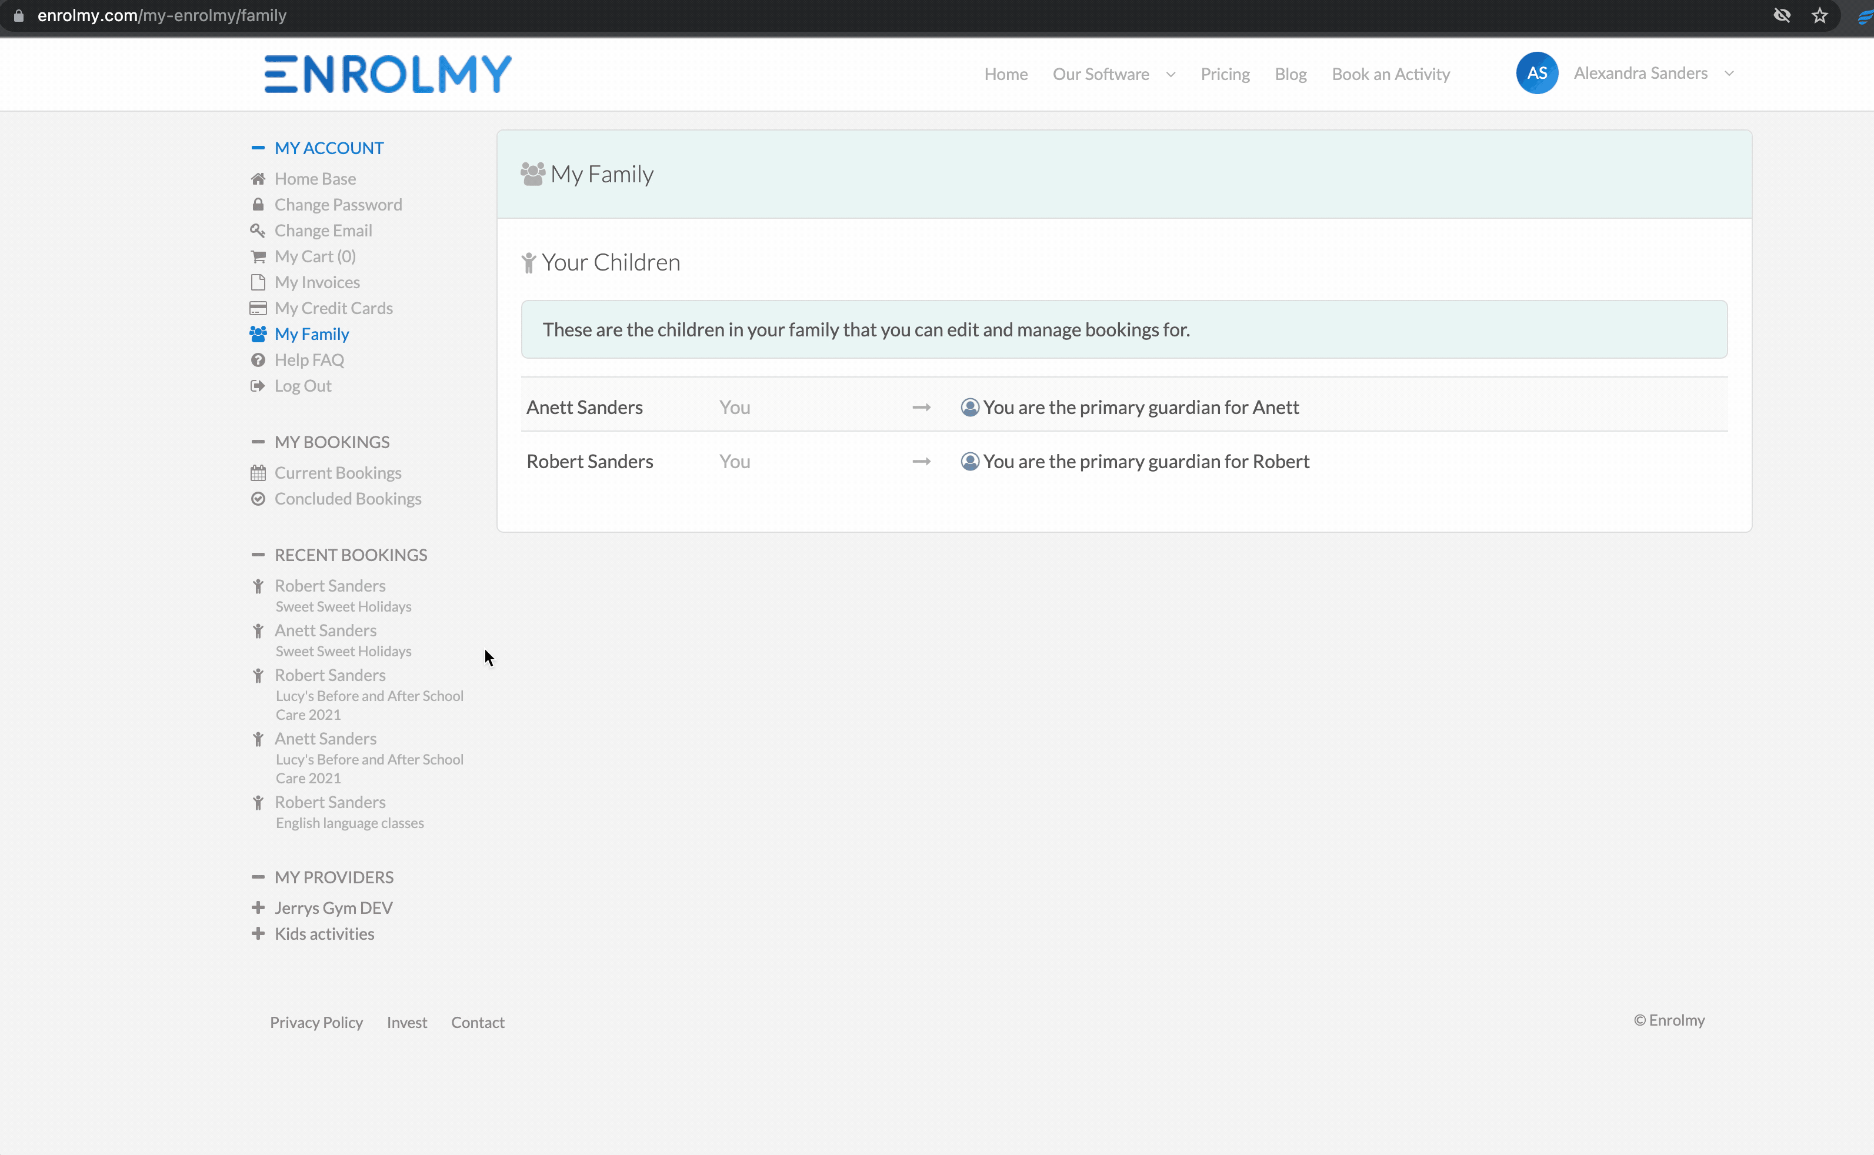This screenshot has height=1155, width=1874.
Task: Open the Our Software menu item
Action: coord(1101,74)
